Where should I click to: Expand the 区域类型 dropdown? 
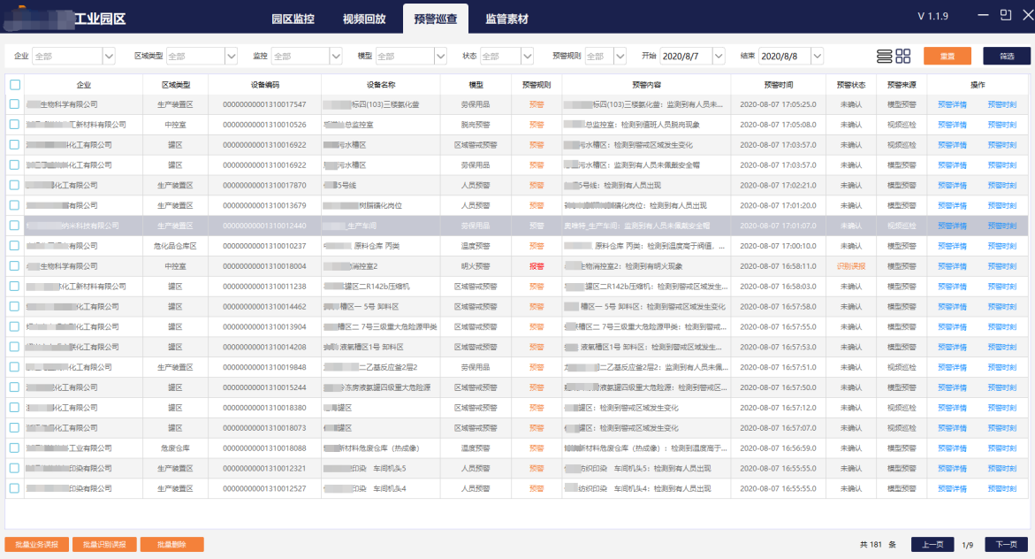(x=231, y=56)
